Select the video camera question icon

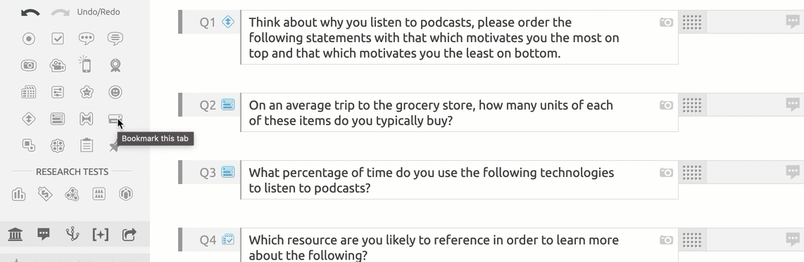[x=58, y=65]
